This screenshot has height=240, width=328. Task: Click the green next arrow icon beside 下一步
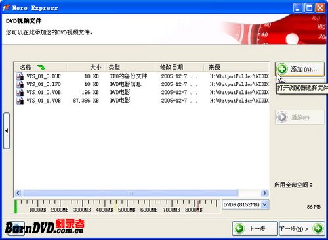[318, 229]
